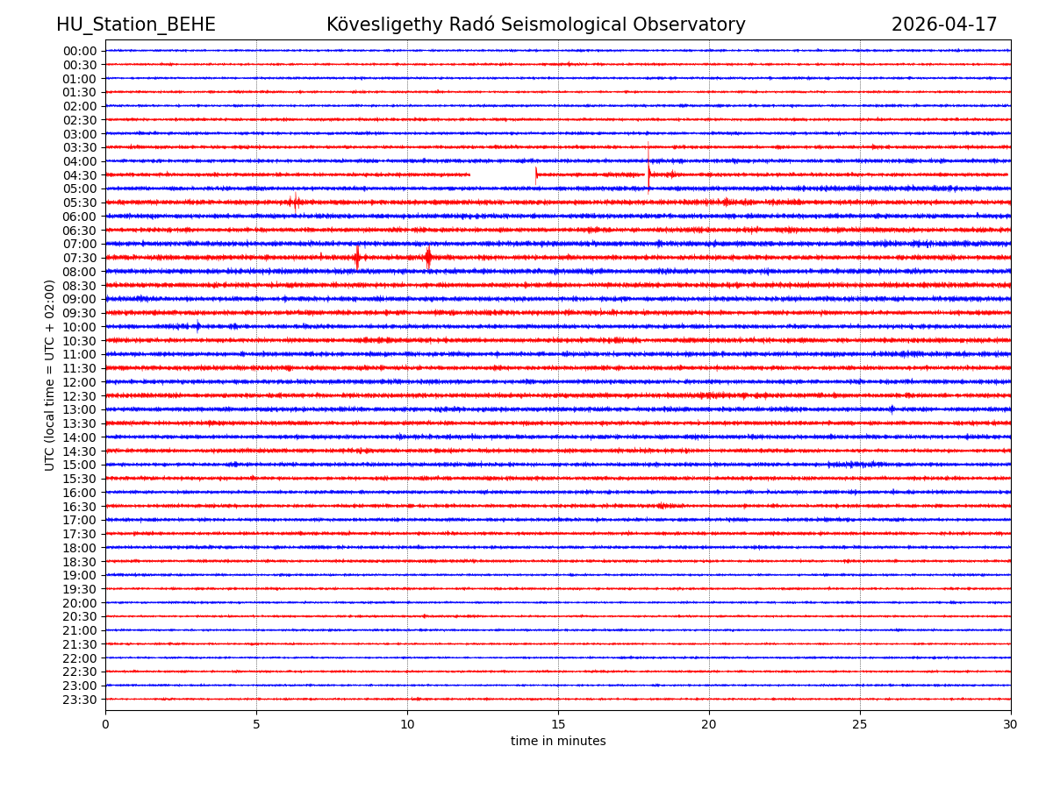Click the 07:30 trace event near 11 minutes
Screen dimensions: 1053x789
428,257
